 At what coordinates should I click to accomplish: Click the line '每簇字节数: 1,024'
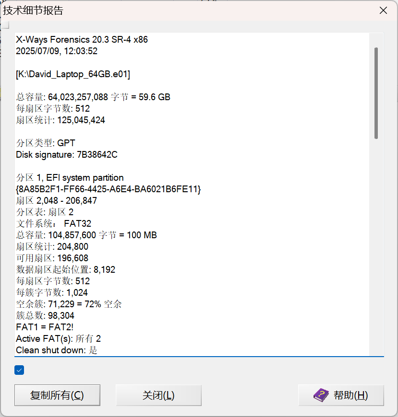point(52,292)
